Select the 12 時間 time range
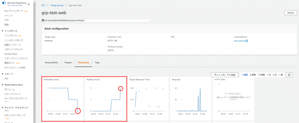 (x=261, y=75)
